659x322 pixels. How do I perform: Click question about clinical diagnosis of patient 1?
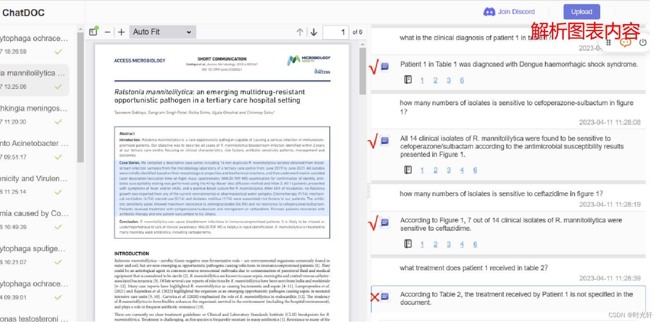(475, 38)
